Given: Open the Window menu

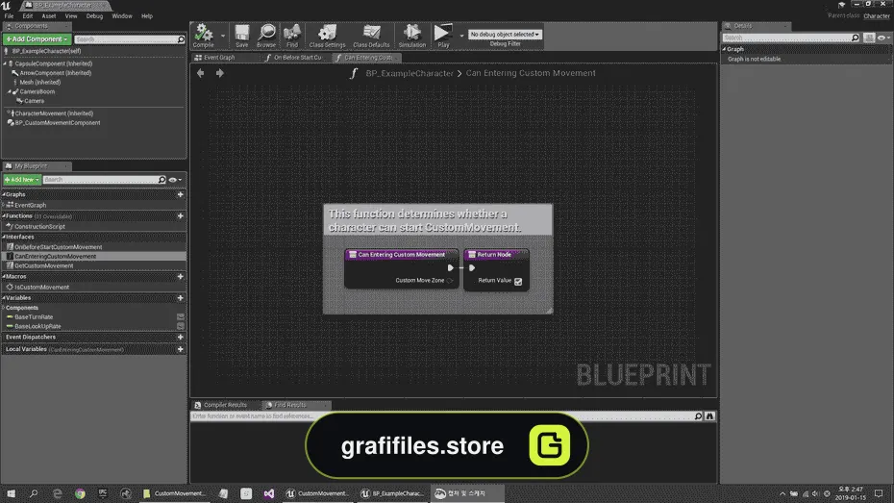Looking at the screenshot, I should [121, 16].
